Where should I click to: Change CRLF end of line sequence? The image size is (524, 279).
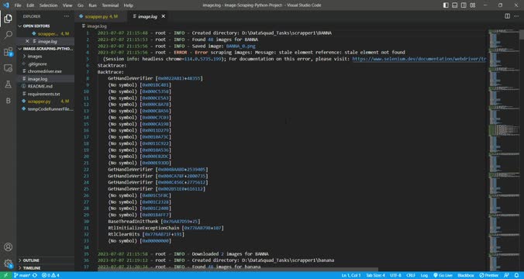tap(411, 275)
